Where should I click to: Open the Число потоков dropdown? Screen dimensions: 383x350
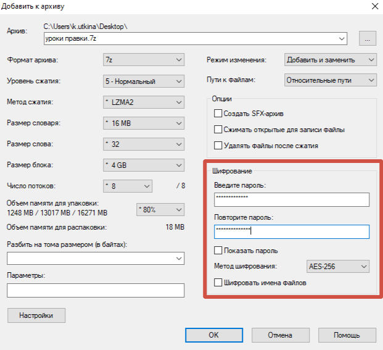tap(127, 186)
